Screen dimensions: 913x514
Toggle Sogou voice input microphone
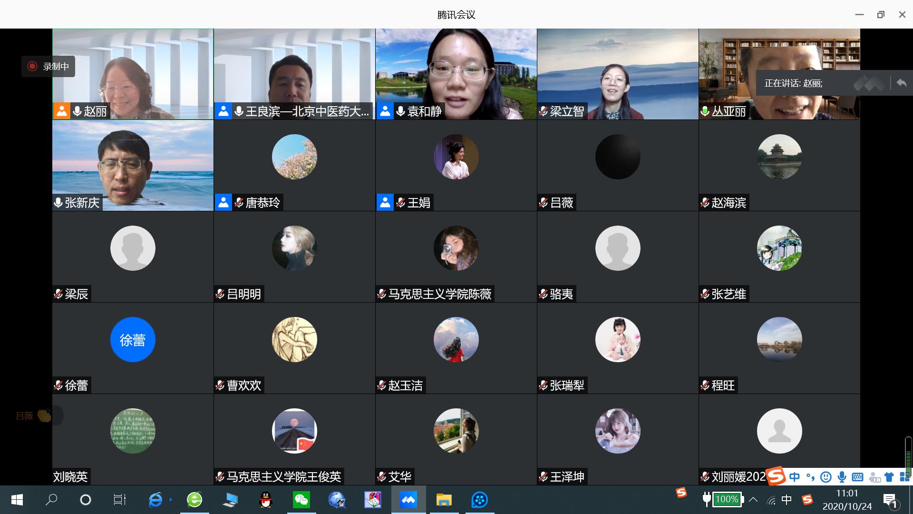(x=842, y=476)
